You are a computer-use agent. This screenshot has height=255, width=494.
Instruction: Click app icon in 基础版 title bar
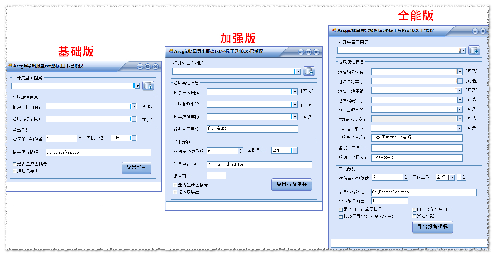[10, 66]
